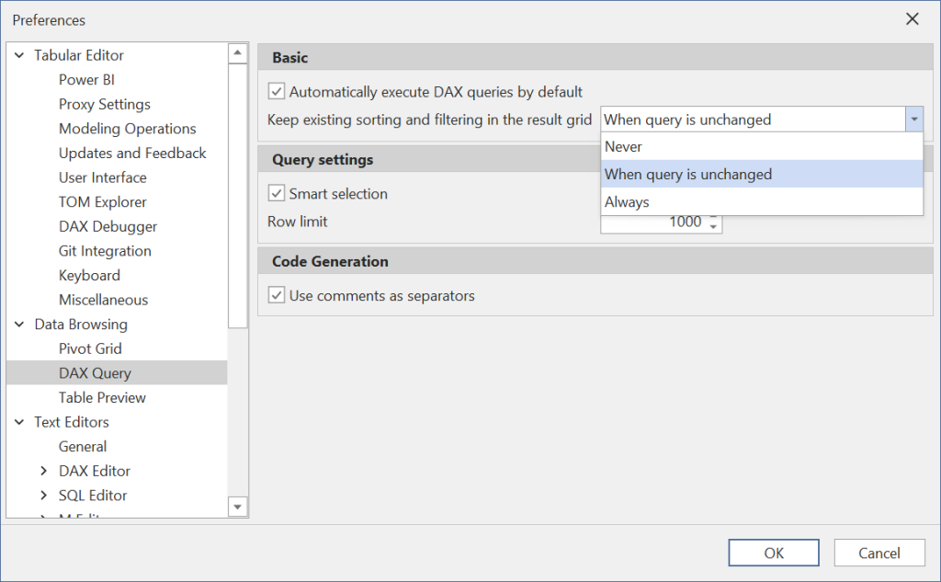Select Proxy Settings in the sidebar
The height and width of the screenshot is (582, 941).
coord(104,104)
